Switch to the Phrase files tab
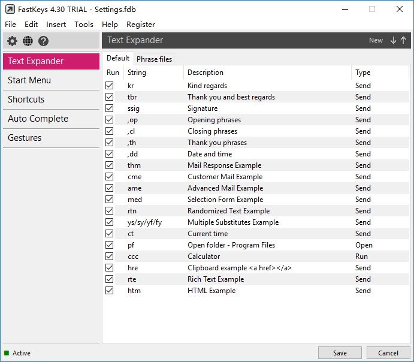The image size is (414, 362). pos(154,59)
